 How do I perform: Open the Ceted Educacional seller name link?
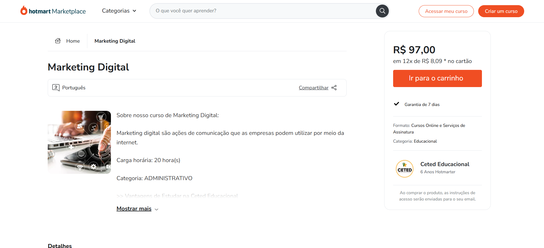click(445, 164)
